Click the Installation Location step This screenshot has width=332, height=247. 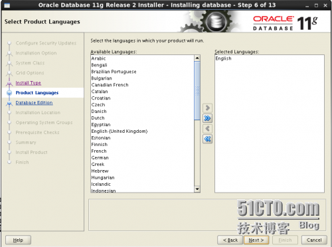pyautogui.click(x=38, y=113)
